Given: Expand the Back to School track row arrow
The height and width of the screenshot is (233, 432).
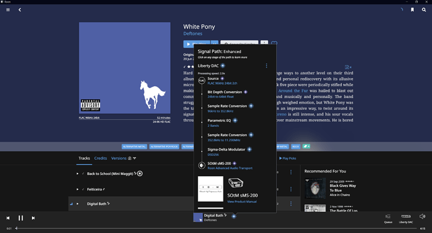Looking at the screenshot, I should click(x=78, y=174).
